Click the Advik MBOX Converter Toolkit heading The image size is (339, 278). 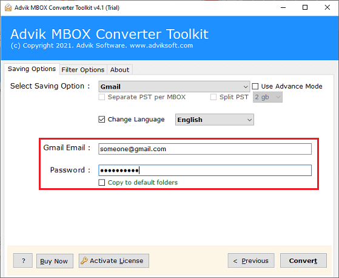click(109, 34)
